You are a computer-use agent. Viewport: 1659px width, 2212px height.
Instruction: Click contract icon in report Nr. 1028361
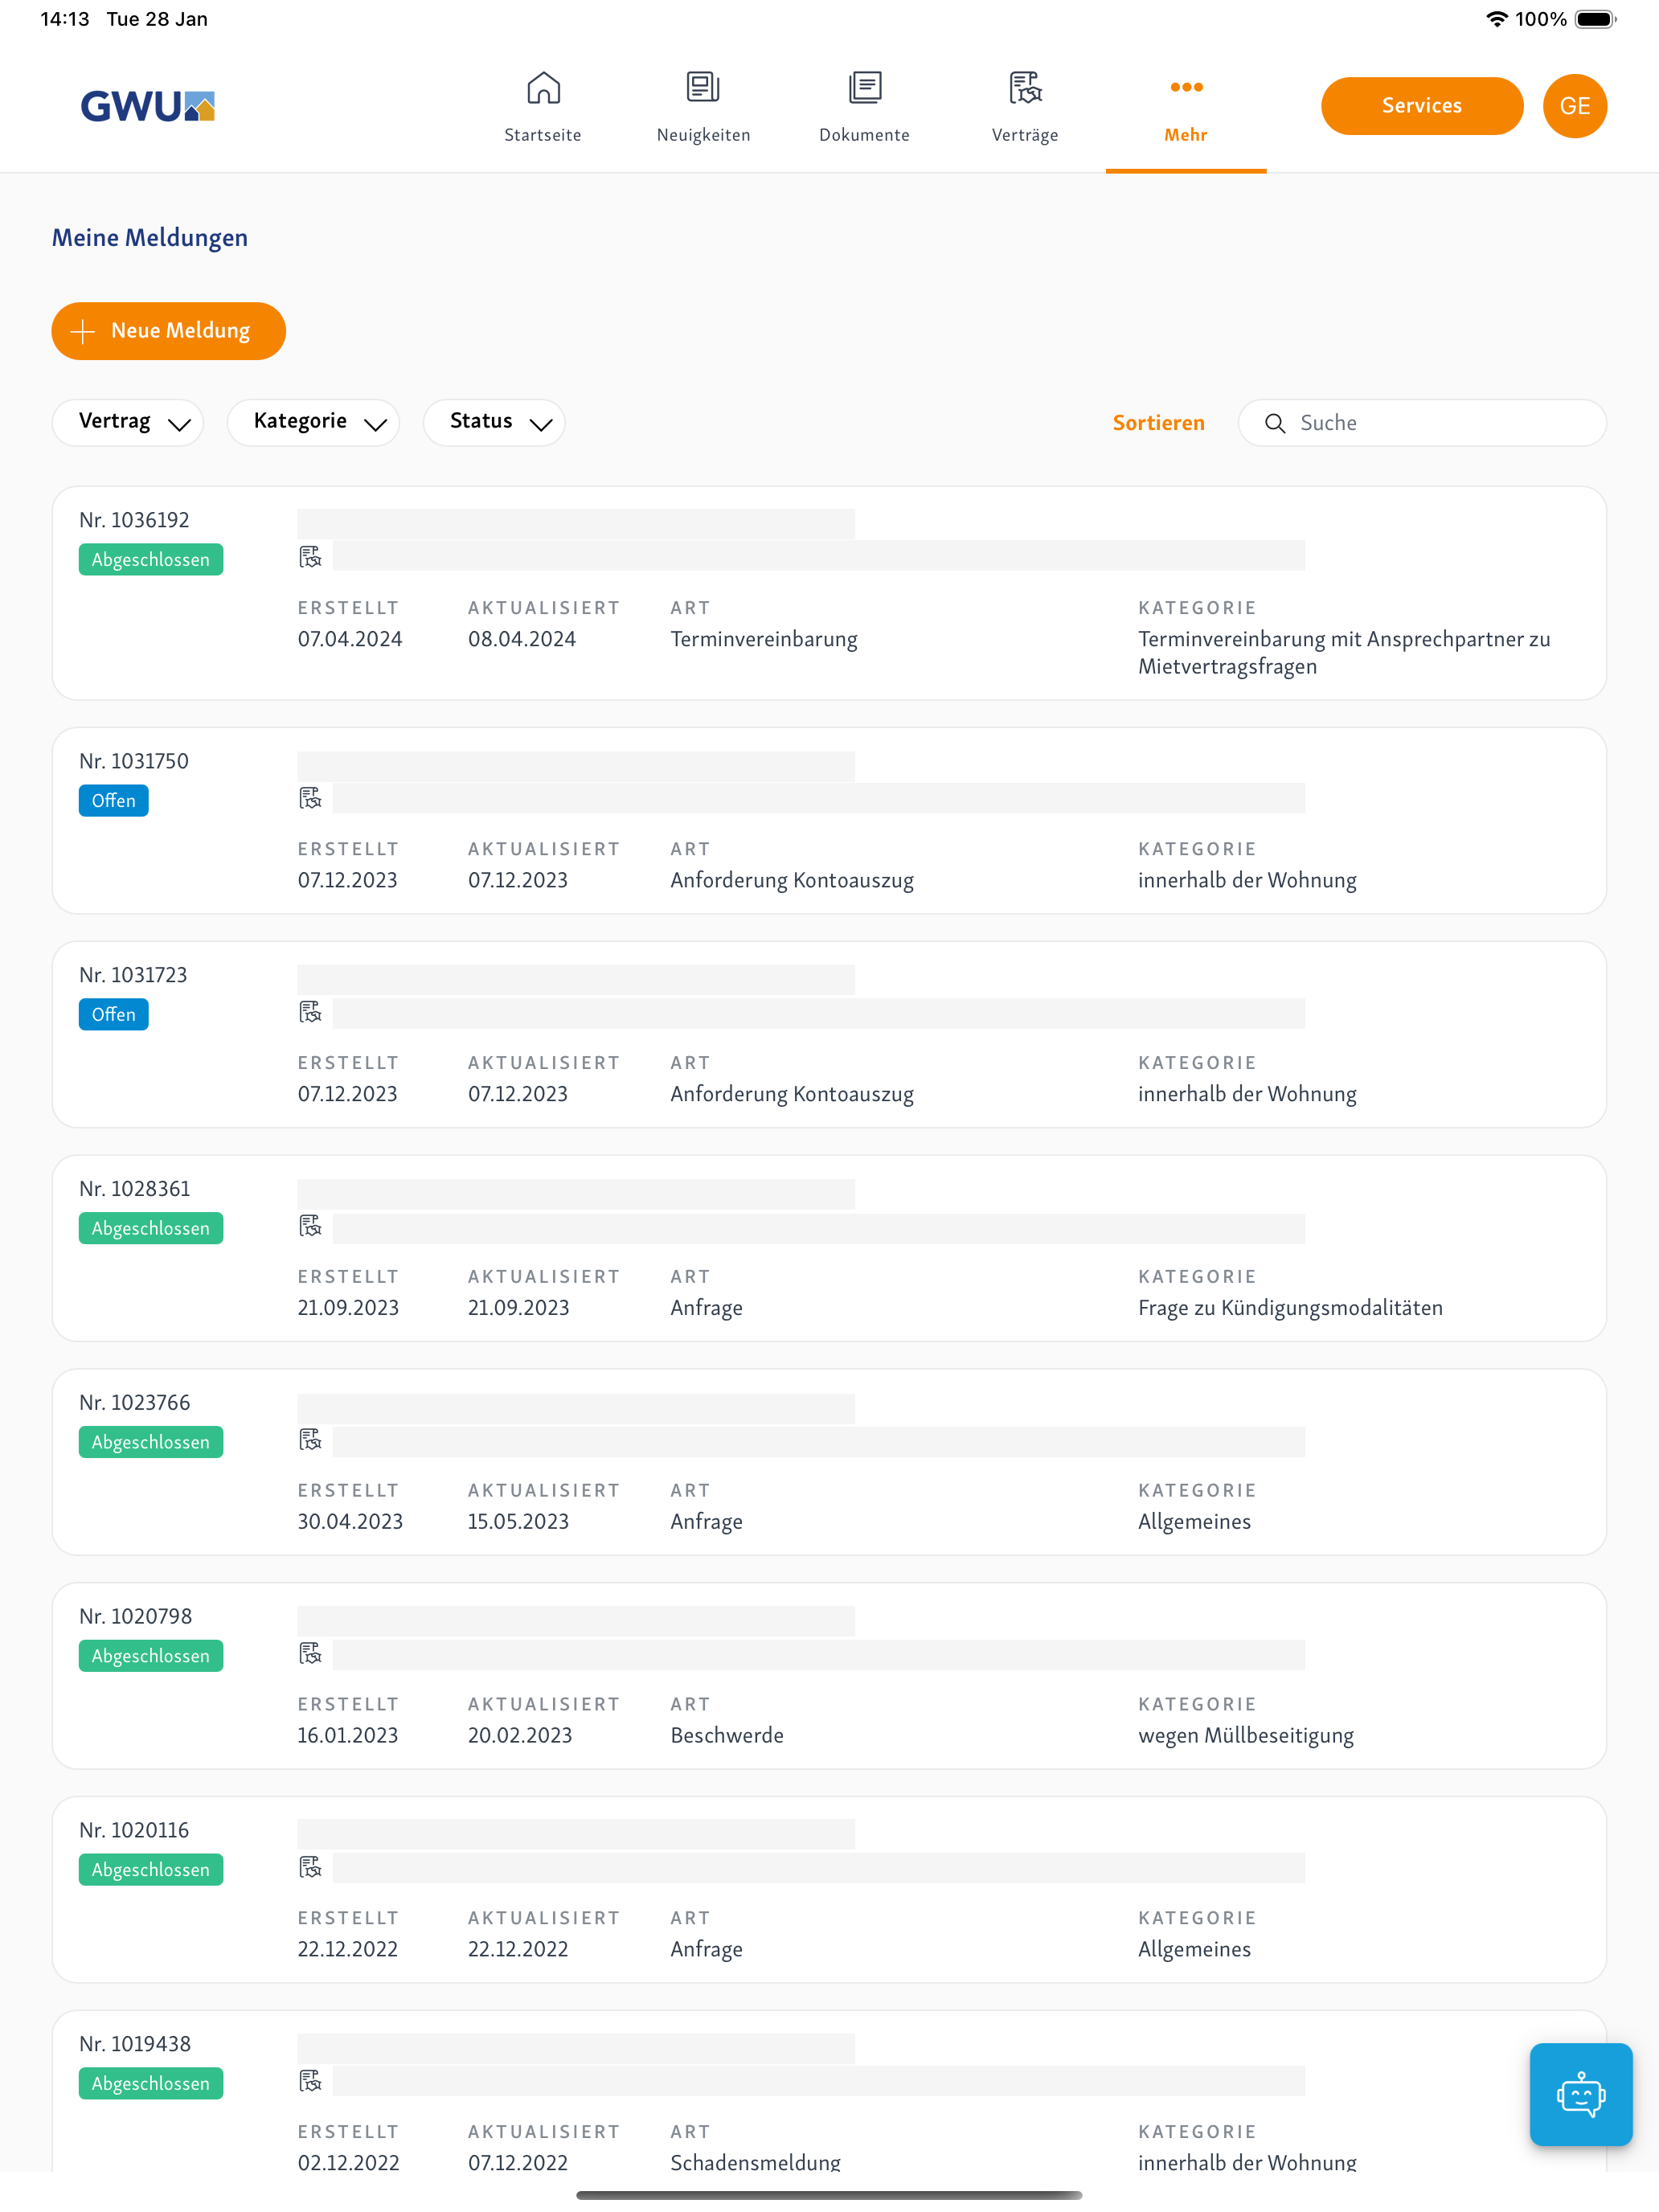[x=310, y=1226]
